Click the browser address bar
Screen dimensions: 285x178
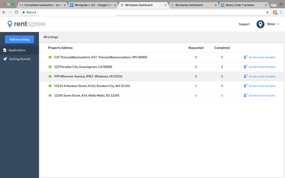(145, 12)
